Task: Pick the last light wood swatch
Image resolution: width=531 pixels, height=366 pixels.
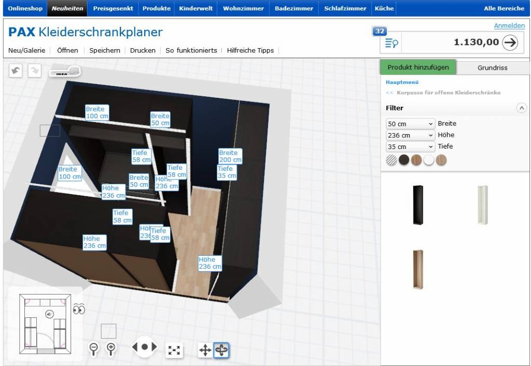Action: click(x=441, y=160)
